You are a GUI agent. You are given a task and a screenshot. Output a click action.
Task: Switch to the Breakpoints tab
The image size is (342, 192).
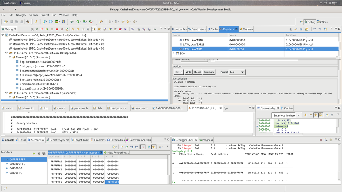[197, 29]
